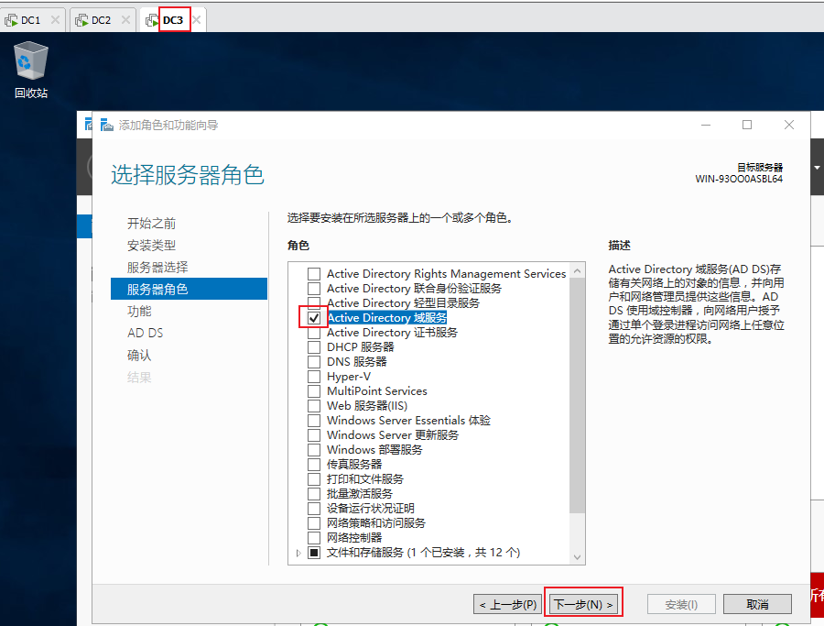
Task: Tick MultiPoint Services checkbox
Action: coord(314,391)
